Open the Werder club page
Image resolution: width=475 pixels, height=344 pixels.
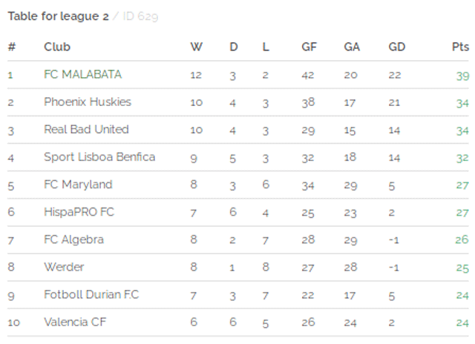point(64,267)
